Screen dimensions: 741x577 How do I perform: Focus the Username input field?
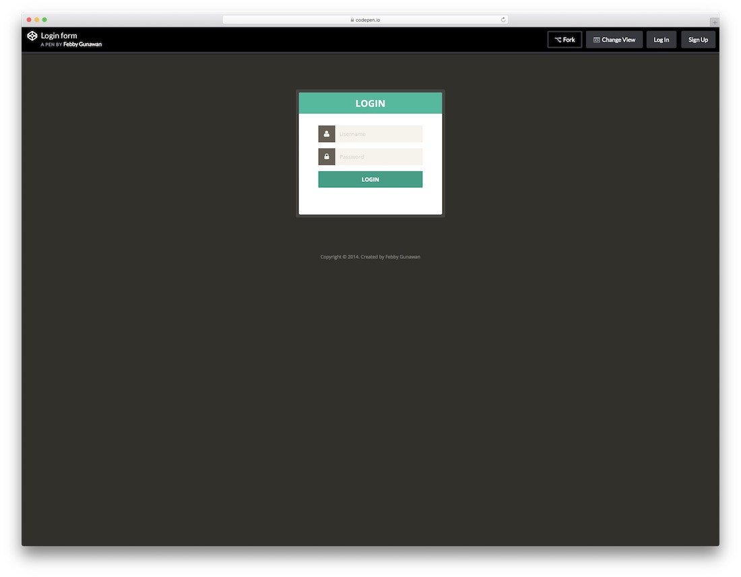[x=379, y=134]
